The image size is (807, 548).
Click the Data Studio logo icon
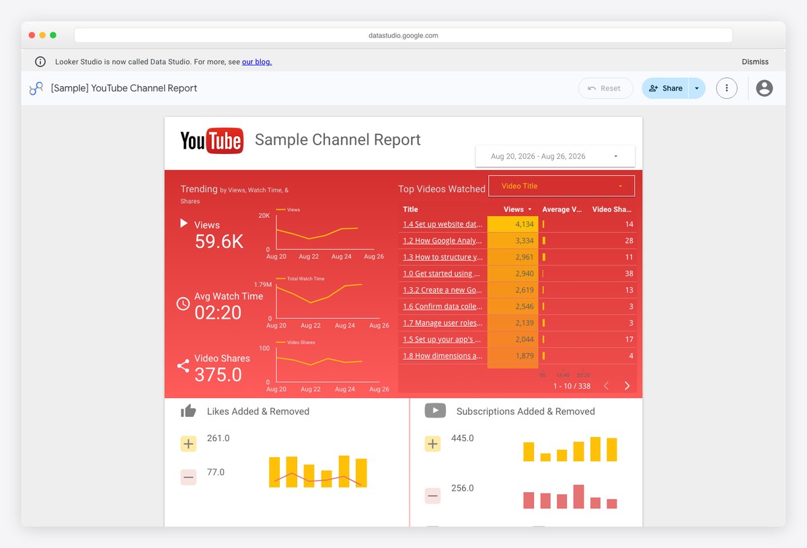click(36, 88)
